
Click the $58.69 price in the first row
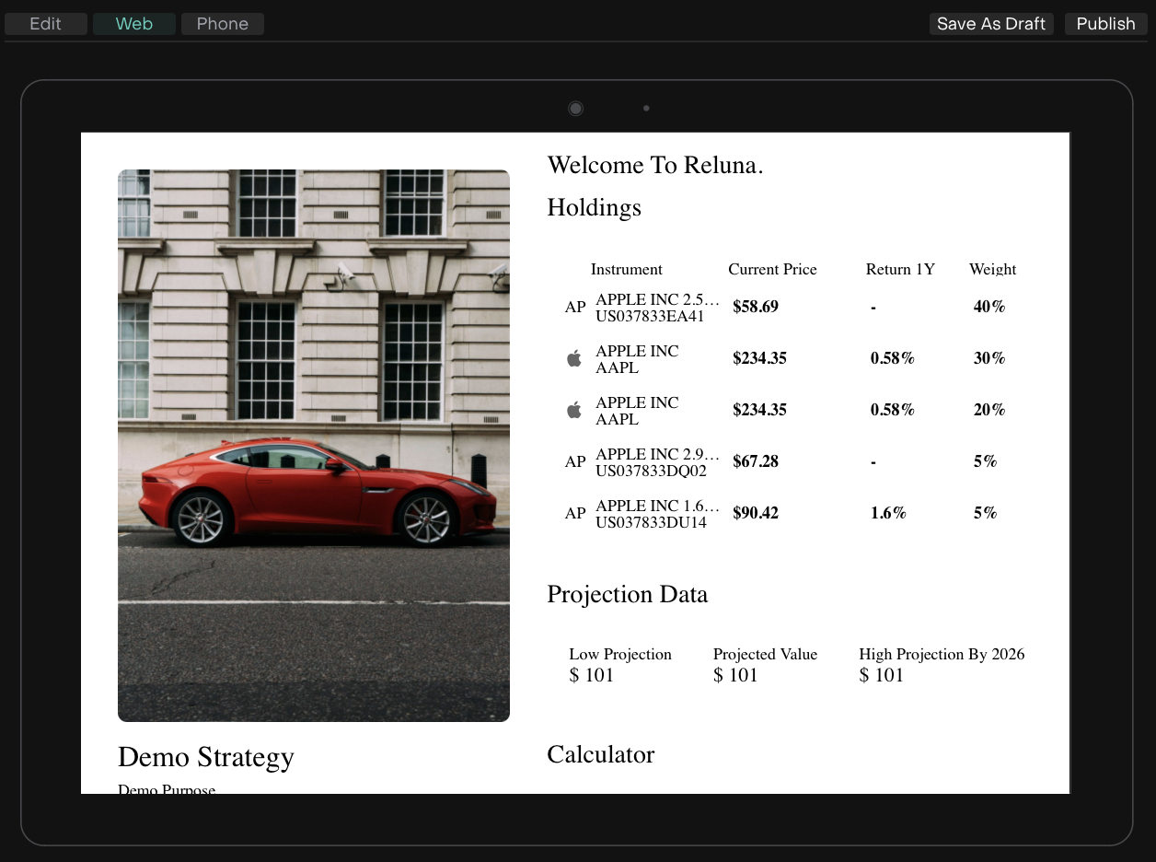756,307
